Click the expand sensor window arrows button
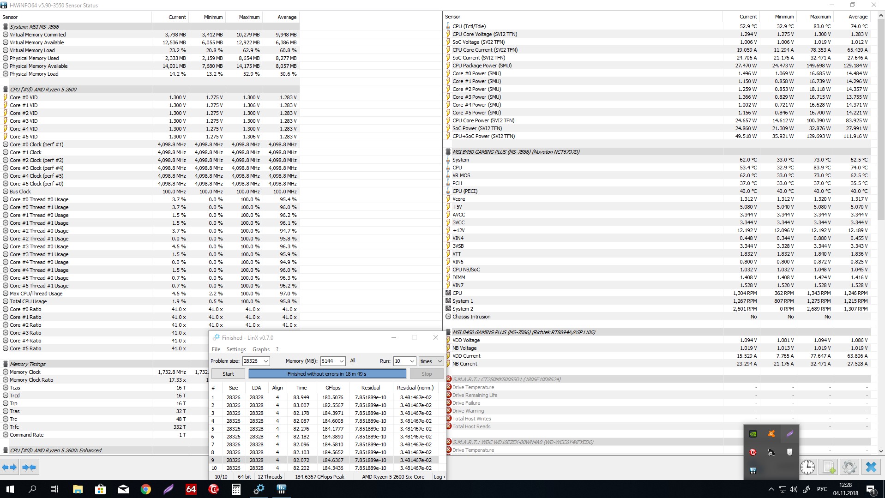This screenshot has height=498, width=885. [x=9, y=467]
